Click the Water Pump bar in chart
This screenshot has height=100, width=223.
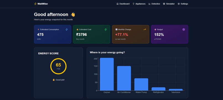[x=141, y=84]
